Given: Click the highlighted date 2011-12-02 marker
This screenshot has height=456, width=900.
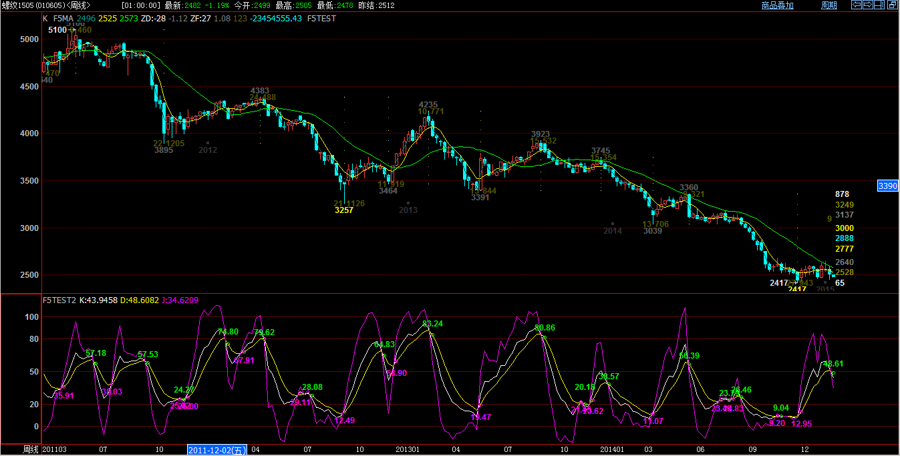Looking at the screenshot, I should 217,451.
